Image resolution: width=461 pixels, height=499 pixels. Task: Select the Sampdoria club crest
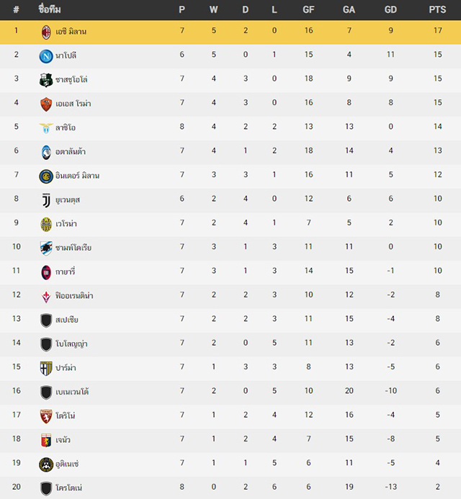(46, 248)
